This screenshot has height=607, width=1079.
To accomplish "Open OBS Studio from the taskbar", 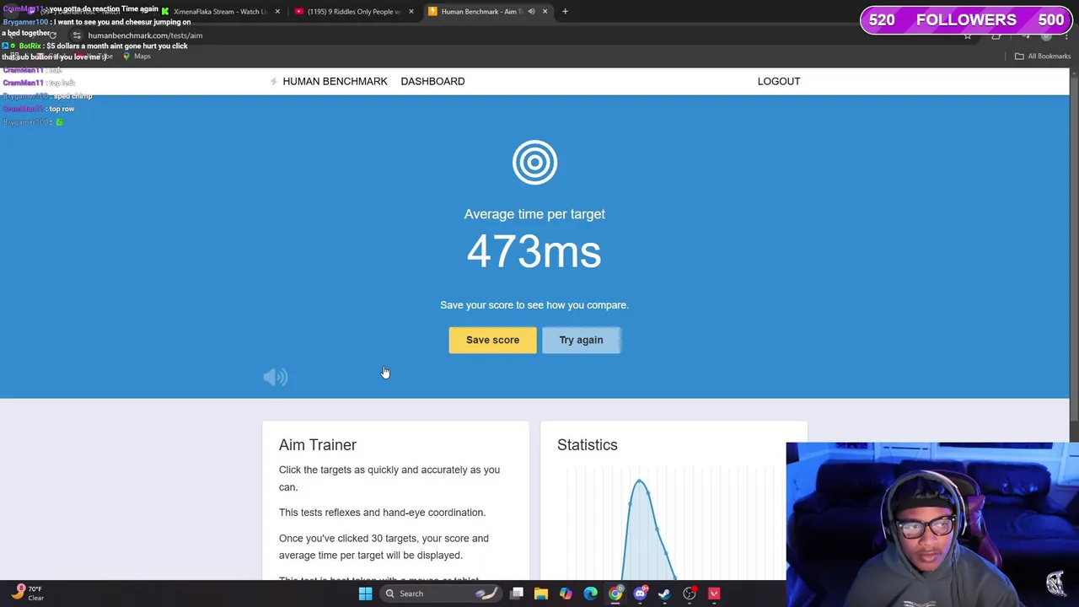I will [x=690, y=594].
